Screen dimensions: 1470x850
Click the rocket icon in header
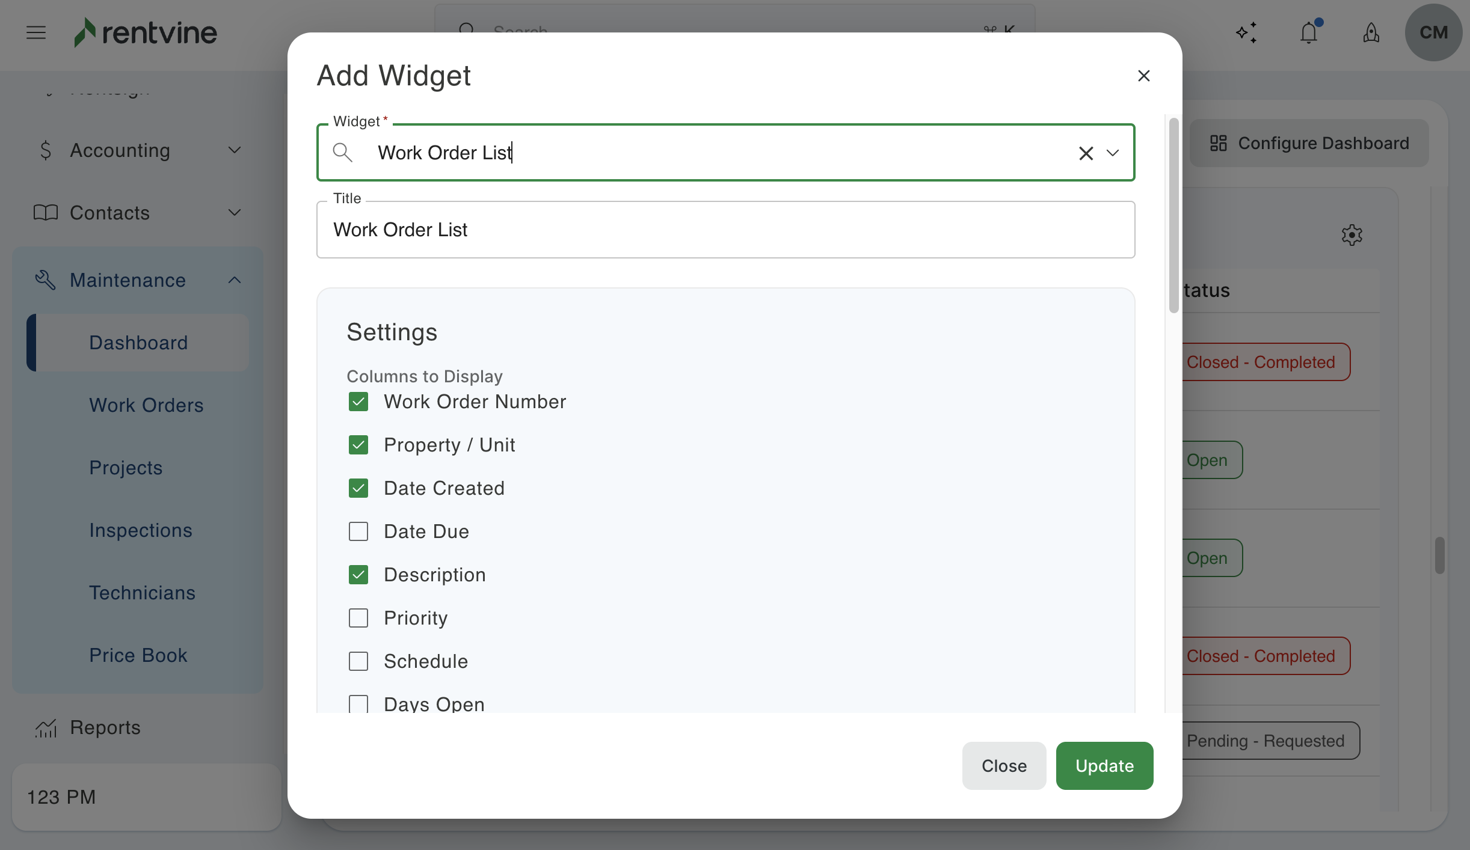1371,32
